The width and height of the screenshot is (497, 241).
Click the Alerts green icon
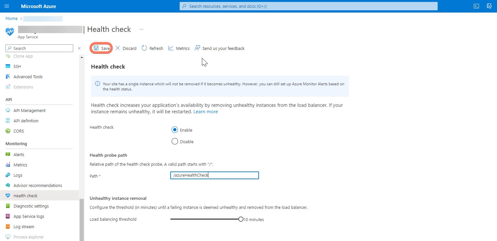coord(8,154)
